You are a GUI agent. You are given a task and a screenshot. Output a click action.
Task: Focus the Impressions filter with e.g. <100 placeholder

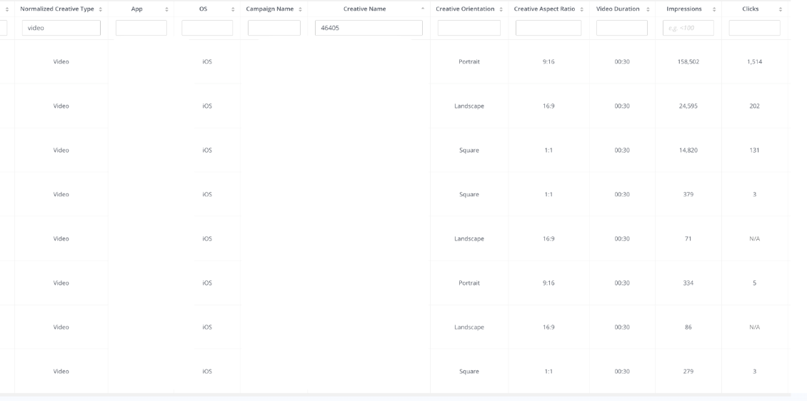click(688, 28)
